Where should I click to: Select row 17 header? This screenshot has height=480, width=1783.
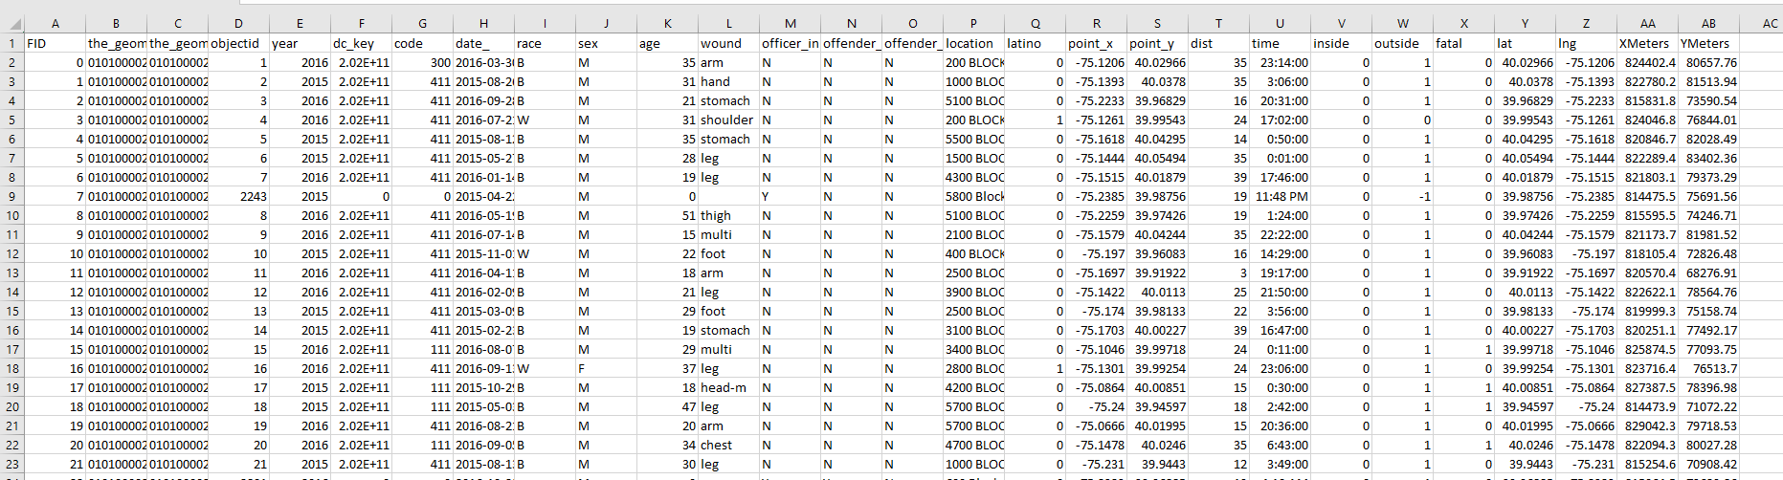(11, 349)
